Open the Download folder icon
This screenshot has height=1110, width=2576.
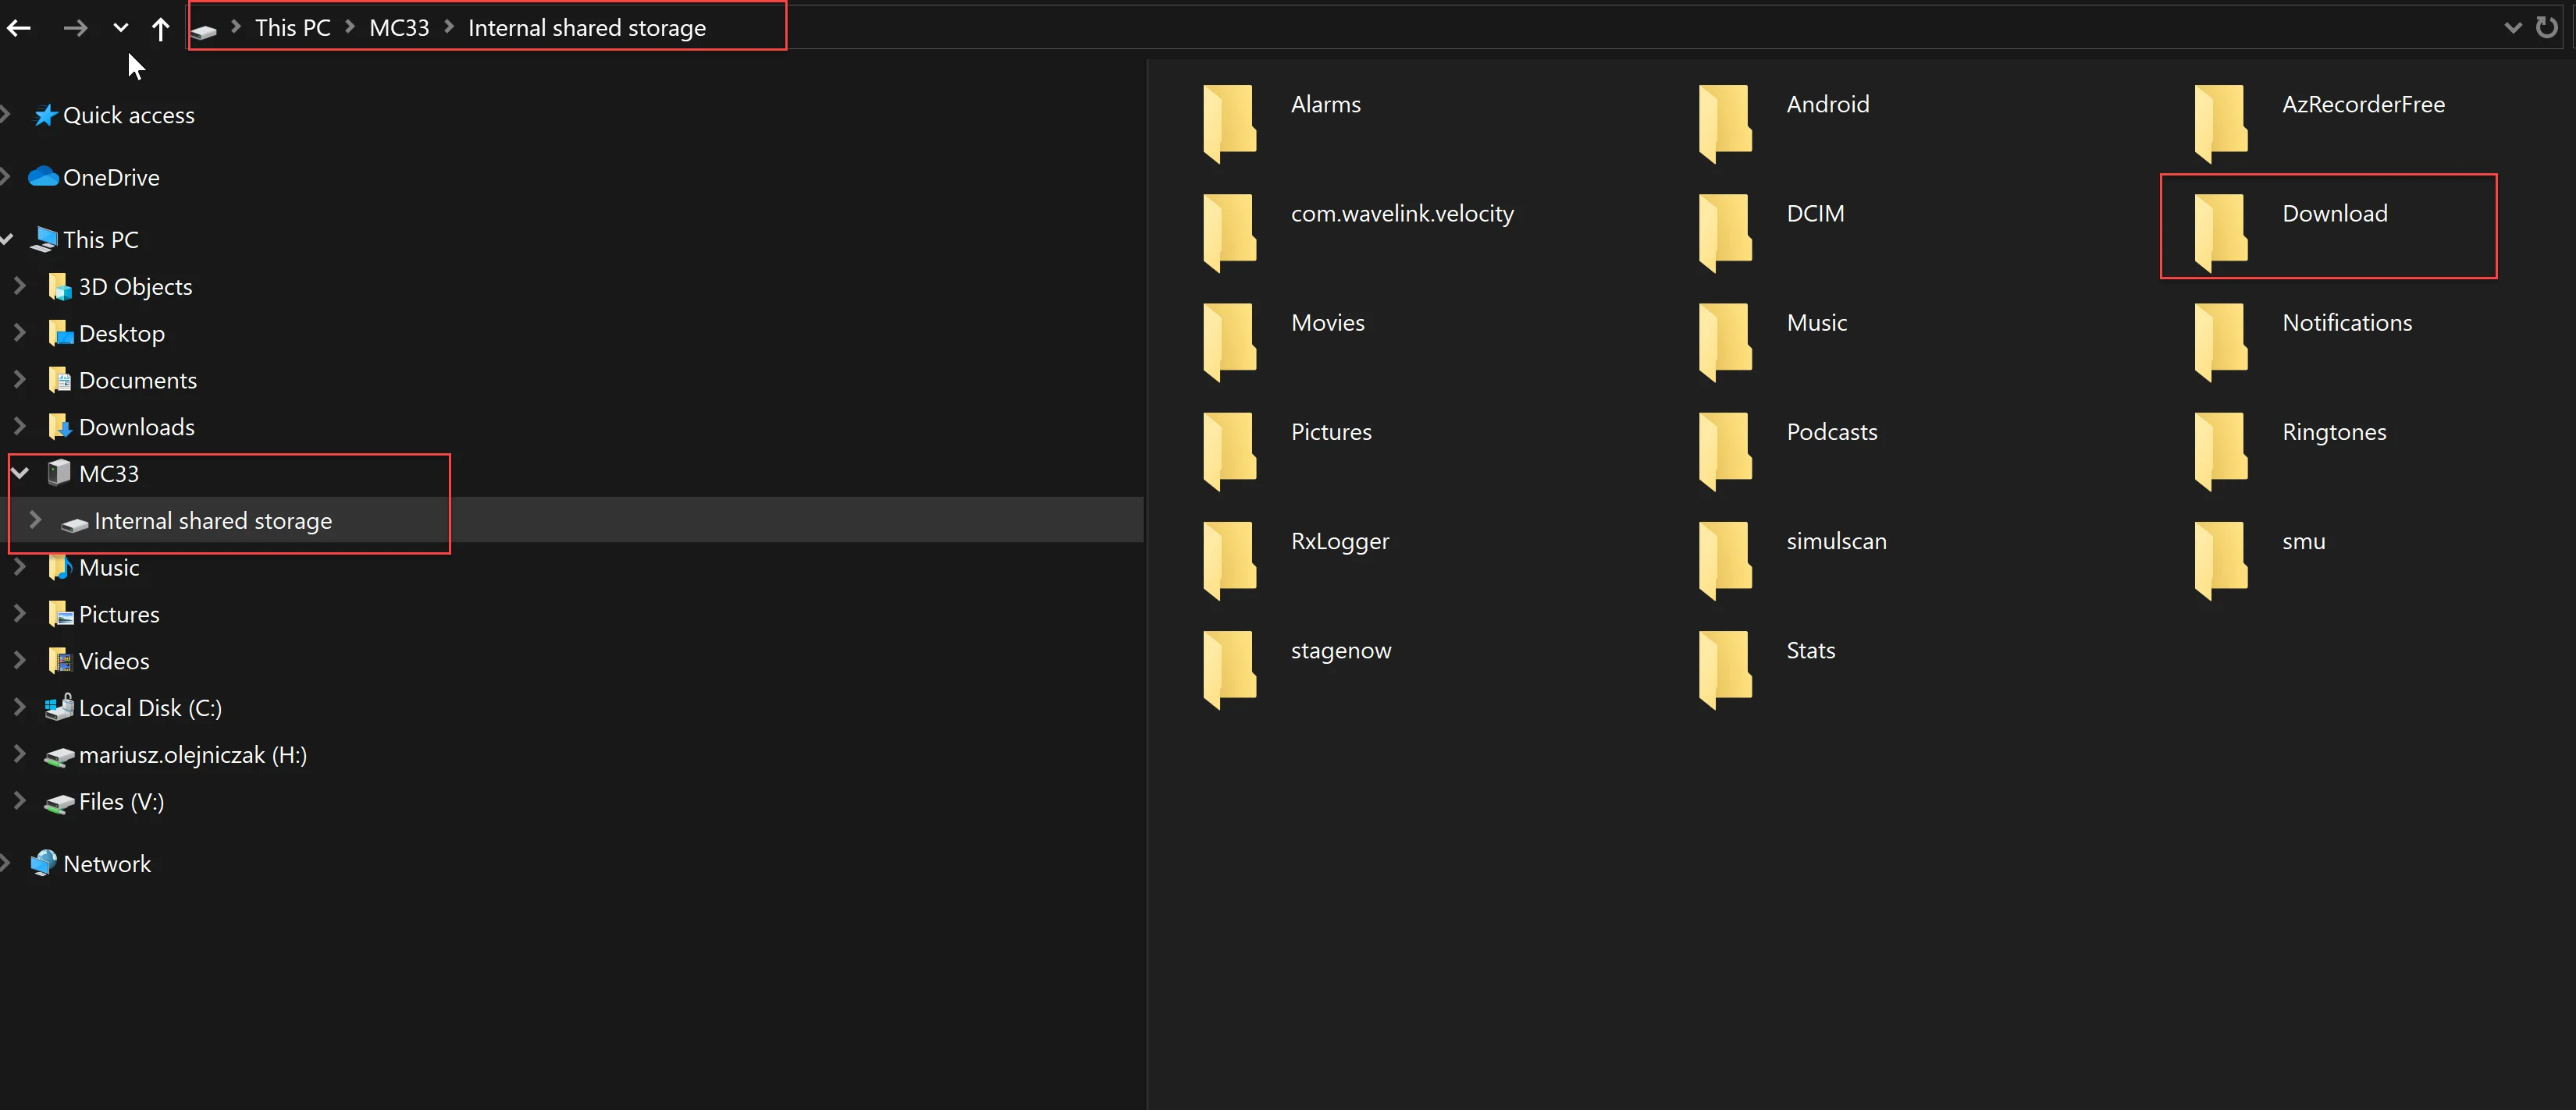pyautogui.click(x=2222, y=231)
